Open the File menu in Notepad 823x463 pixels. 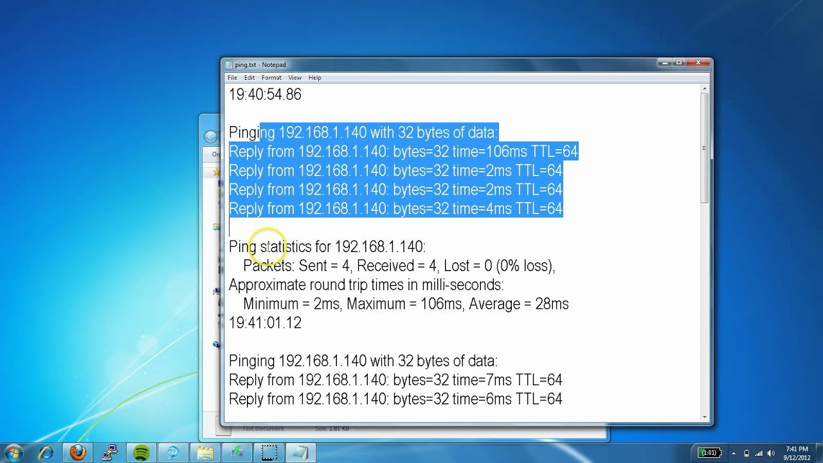(232, 78)
